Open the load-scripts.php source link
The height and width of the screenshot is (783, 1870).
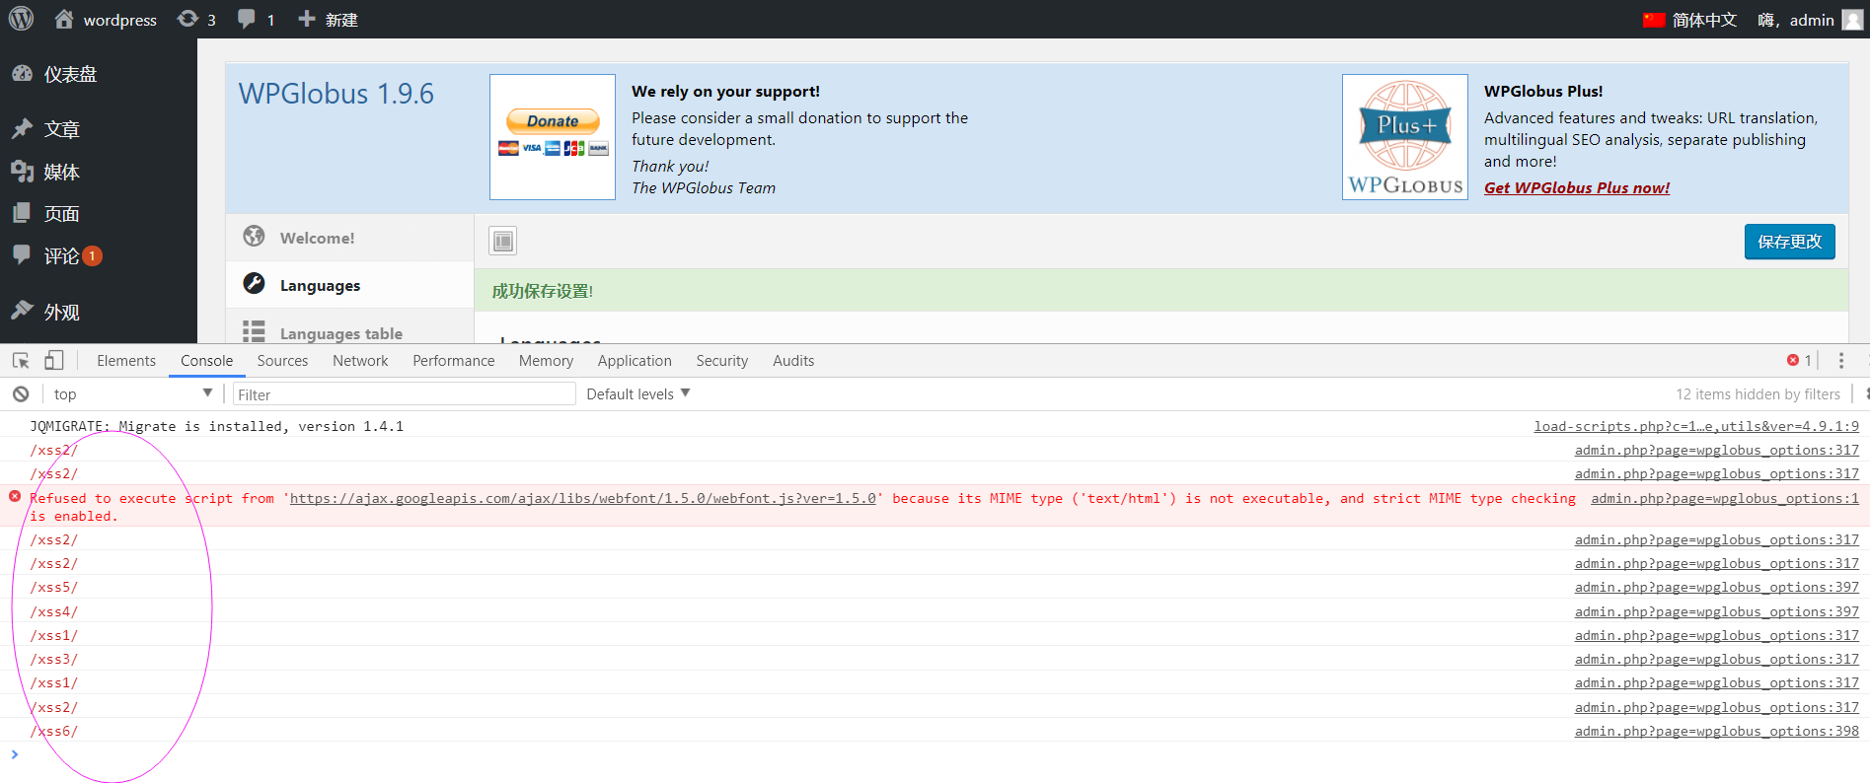pos(1696,426)
